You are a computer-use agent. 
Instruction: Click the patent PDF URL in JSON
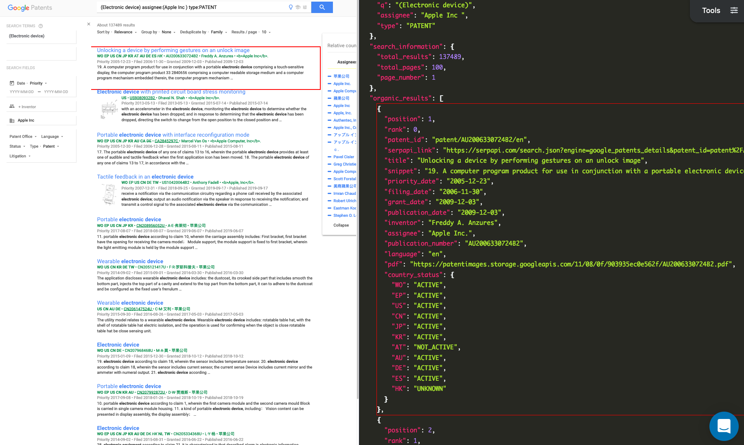(x=571, y=264)
